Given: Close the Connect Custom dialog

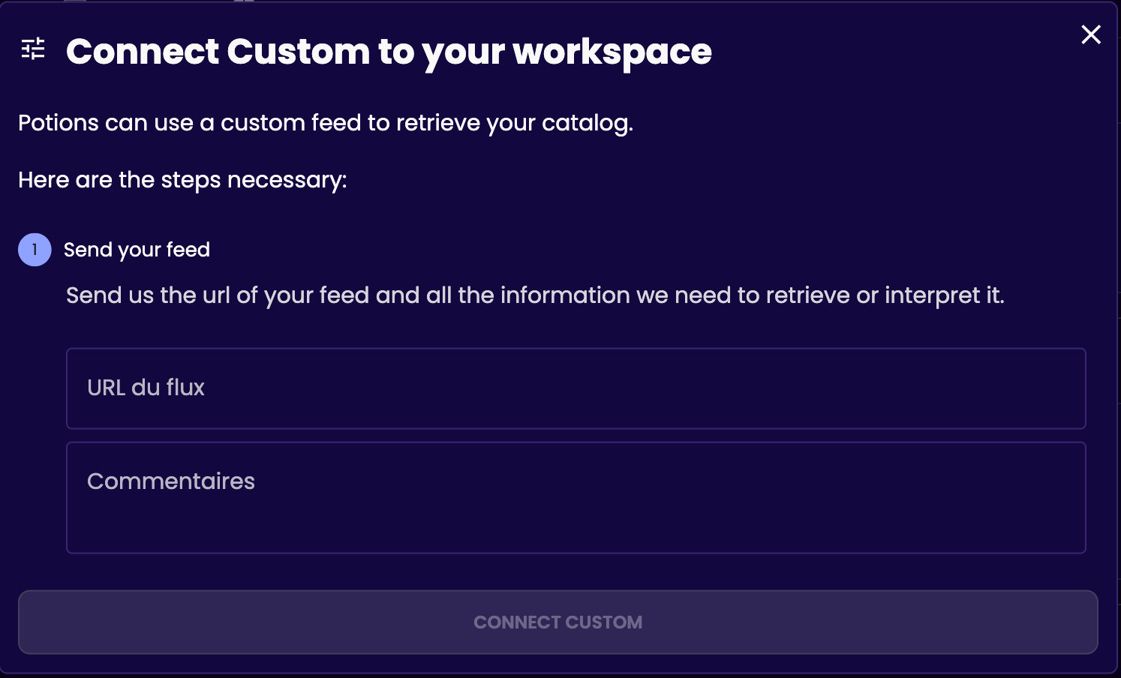Looking at the screenshot, I should pos(1091,34).
